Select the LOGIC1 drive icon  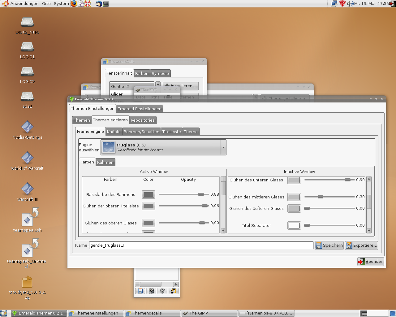27,47
